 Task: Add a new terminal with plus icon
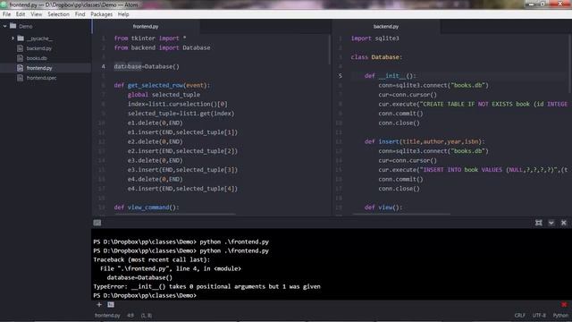[x=99, y=304]
